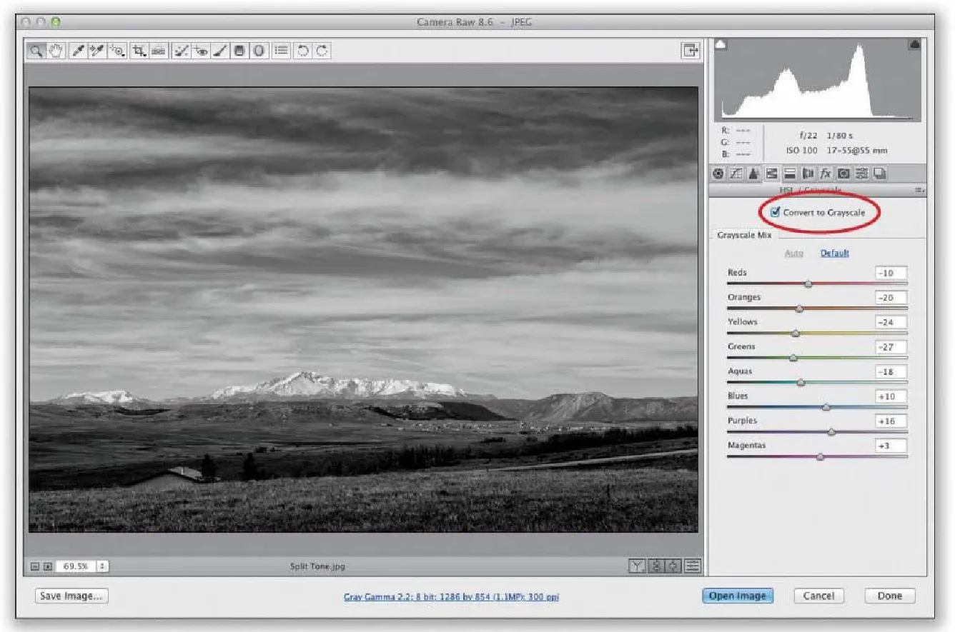The width and height of the screenshot is (955, 632).
Task: Click the Purples value field showing +16
Action: [891, 421]
